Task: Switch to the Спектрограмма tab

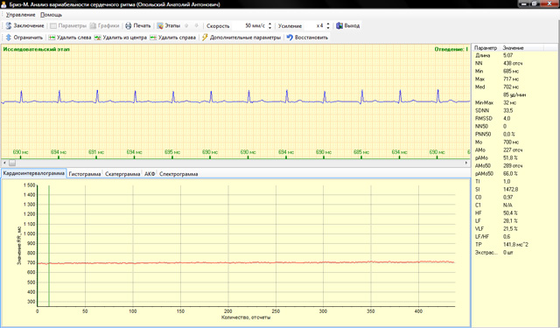Action: coord(178,174)
